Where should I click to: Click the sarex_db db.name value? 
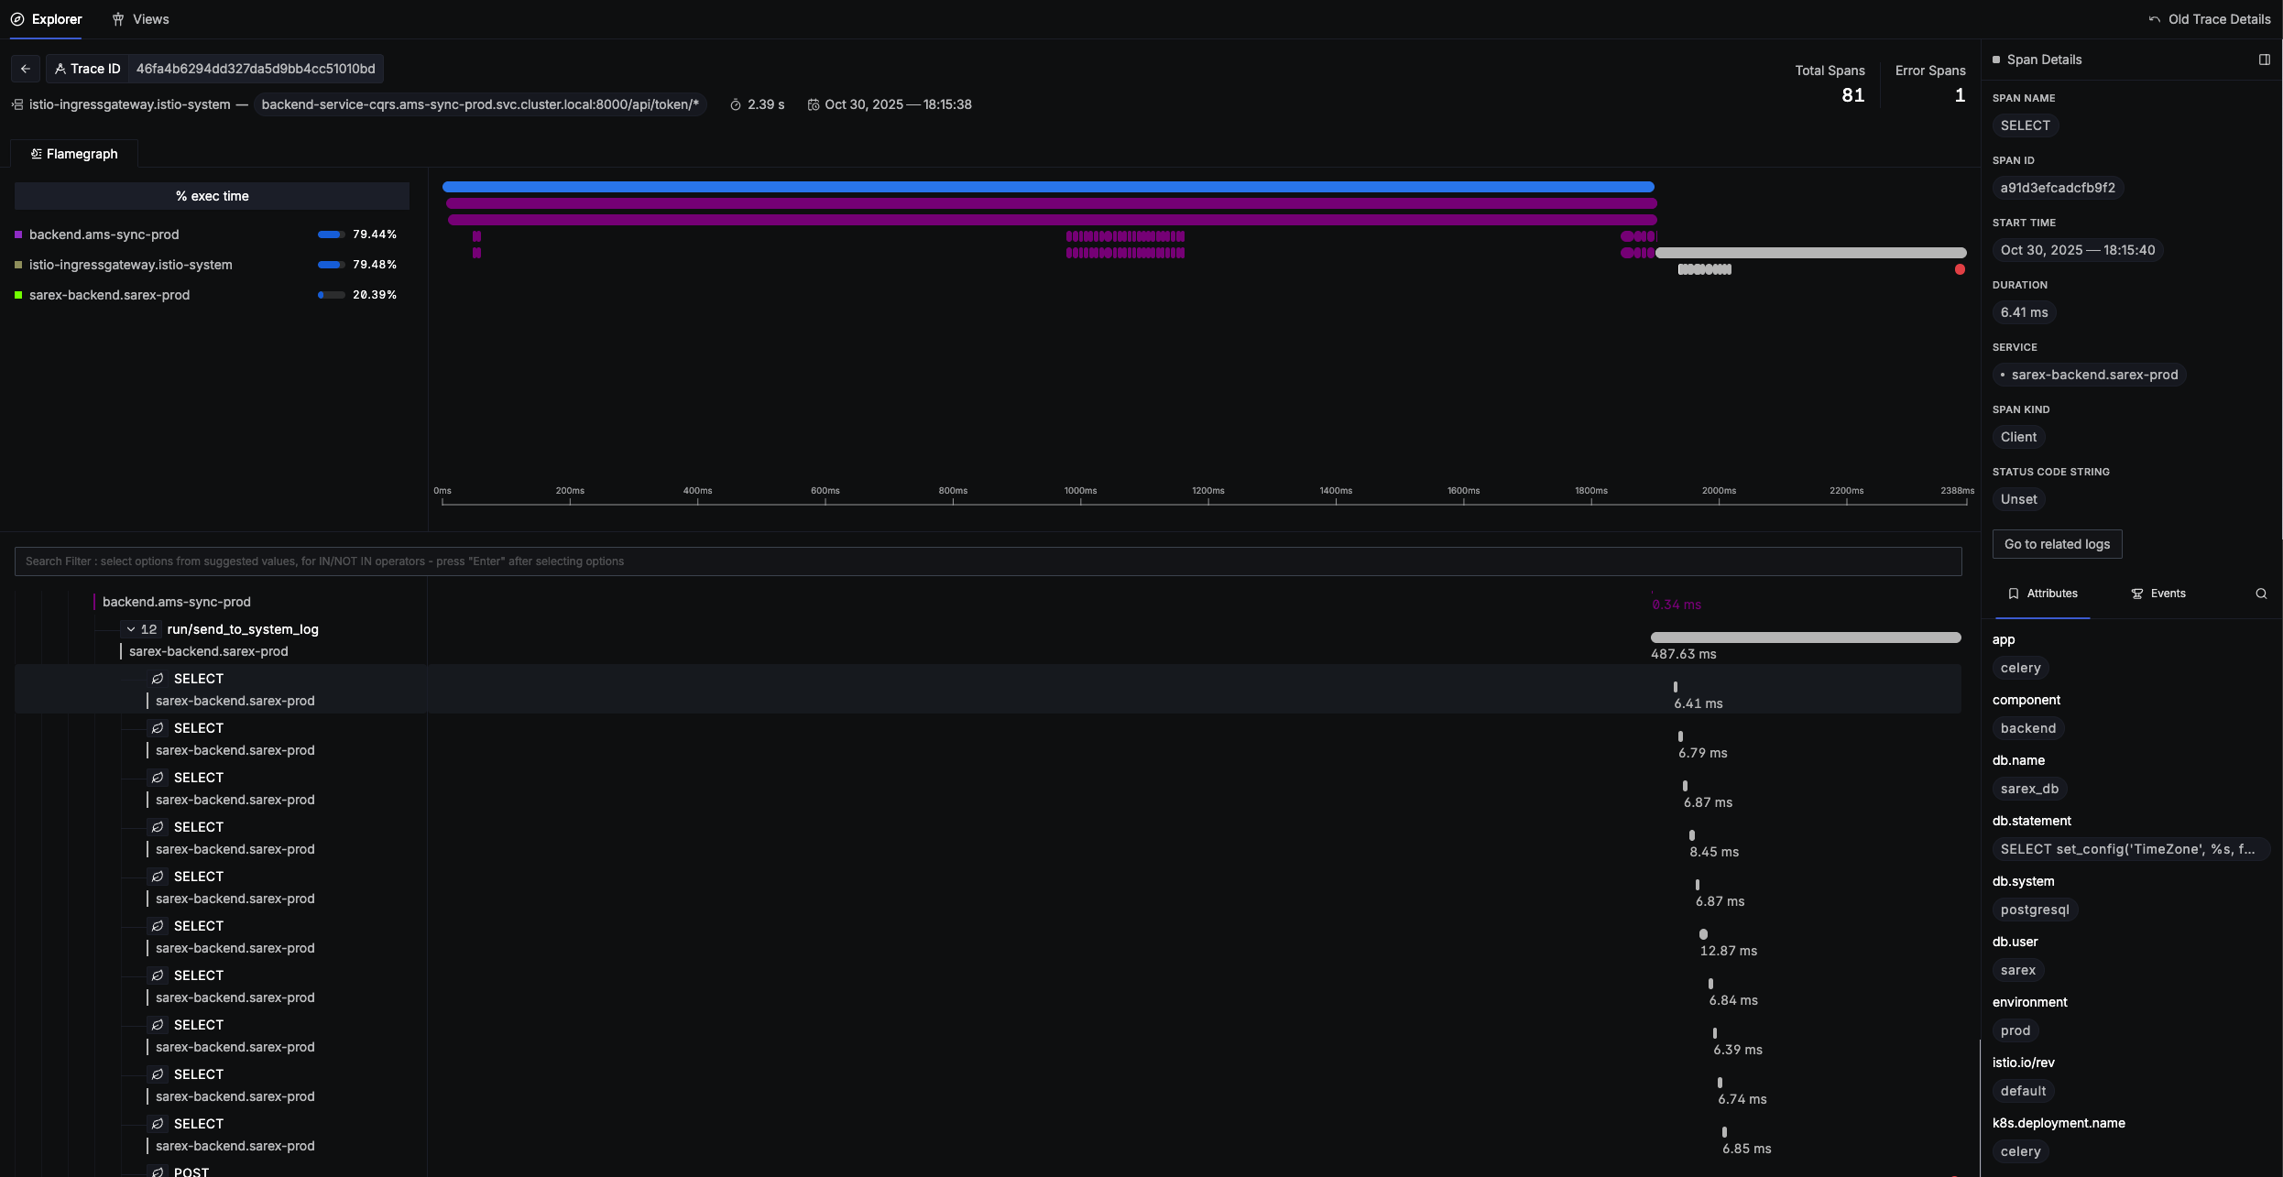[2029, 789]
